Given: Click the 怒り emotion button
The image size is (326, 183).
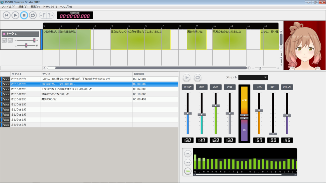Looking at the screenshot, I should click(273, 87).
